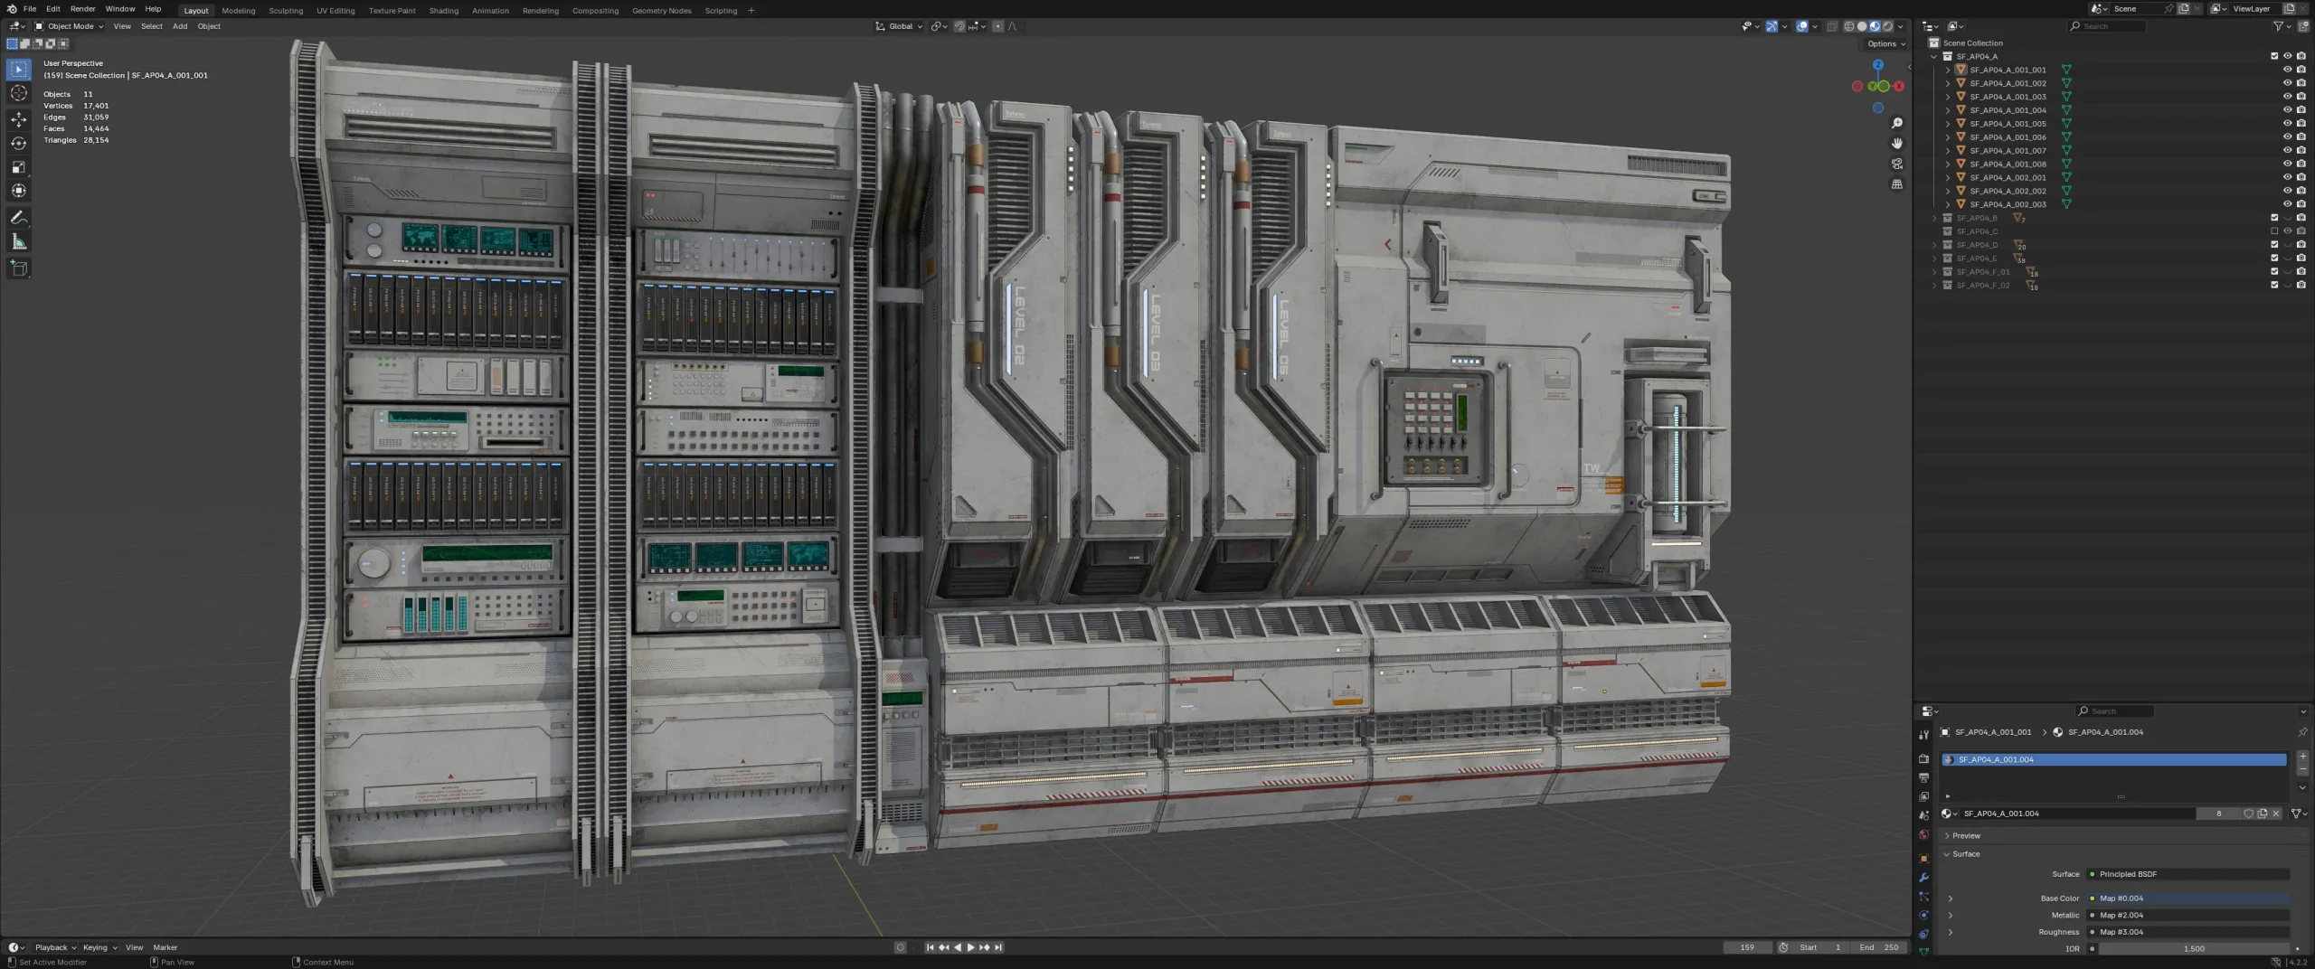Switch to the Shading workspace tab

coord(443,11)
